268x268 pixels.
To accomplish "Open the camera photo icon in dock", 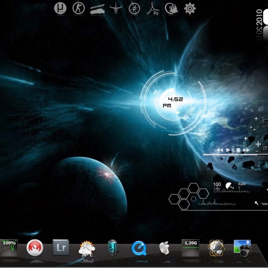I will (242, 248).
